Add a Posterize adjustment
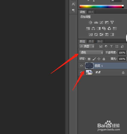The image size is (127, 134). pyautogui.click(x=96, y=34)
